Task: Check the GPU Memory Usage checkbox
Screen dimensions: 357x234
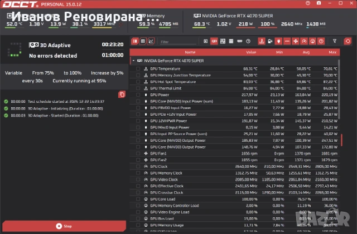Action: click(x=138, y=225)
